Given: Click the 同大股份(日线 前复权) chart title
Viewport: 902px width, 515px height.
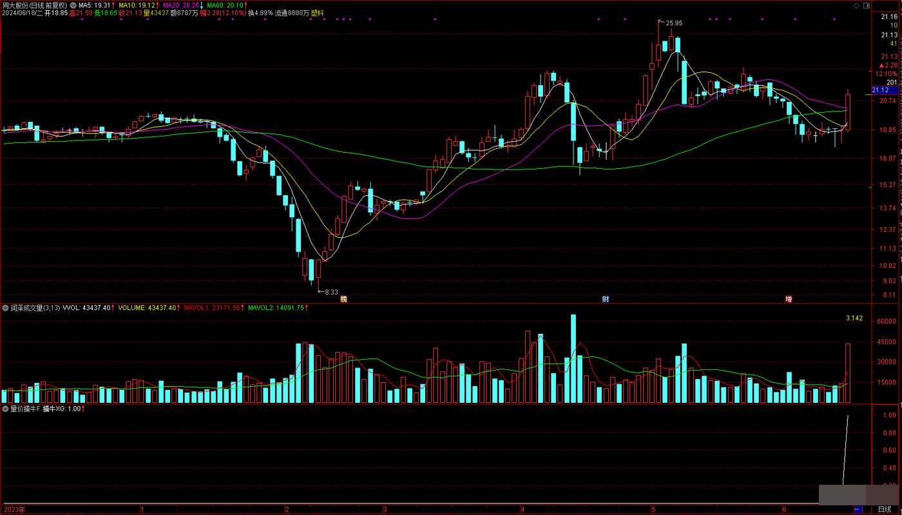Looking at the screenshot, I should [34, 5].
